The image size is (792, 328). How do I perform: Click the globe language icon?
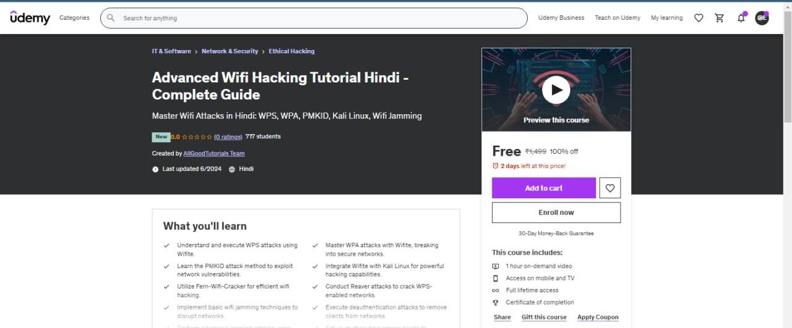232,169
